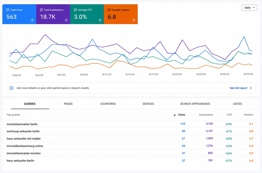This screenshot has height=173, width=262.
Task: Click the info icon beside performance details message
Action: tap(11, 88)
